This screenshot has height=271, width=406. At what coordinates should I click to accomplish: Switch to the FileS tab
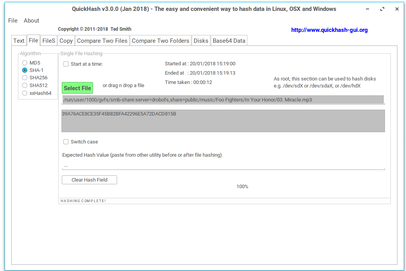pyautogui.click(x=49, y=41)
